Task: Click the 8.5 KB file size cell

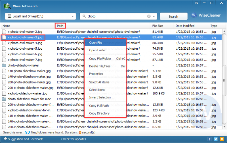Action: click(x=157, y=127)
